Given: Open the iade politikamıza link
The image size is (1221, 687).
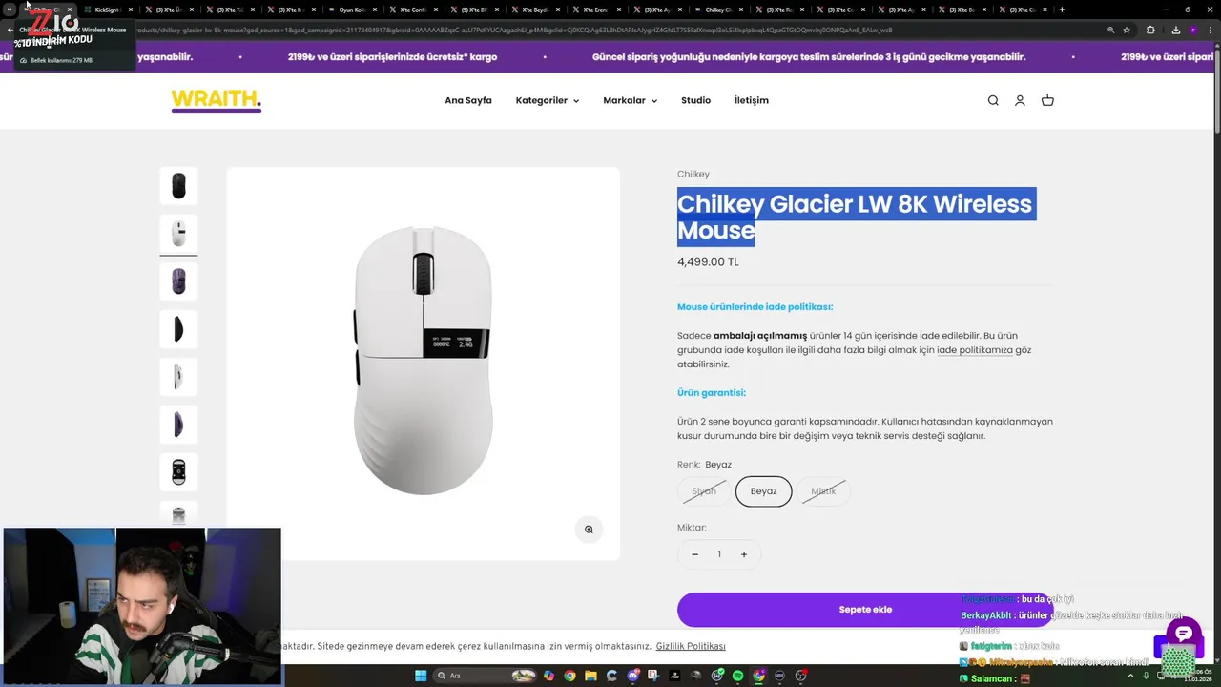Looking at the screenshot, I should pos(974,350).
